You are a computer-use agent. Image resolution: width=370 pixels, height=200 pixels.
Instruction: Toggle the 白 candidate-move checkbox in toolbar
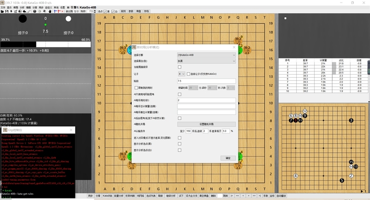pyautogui.click(x=113, y=11)
